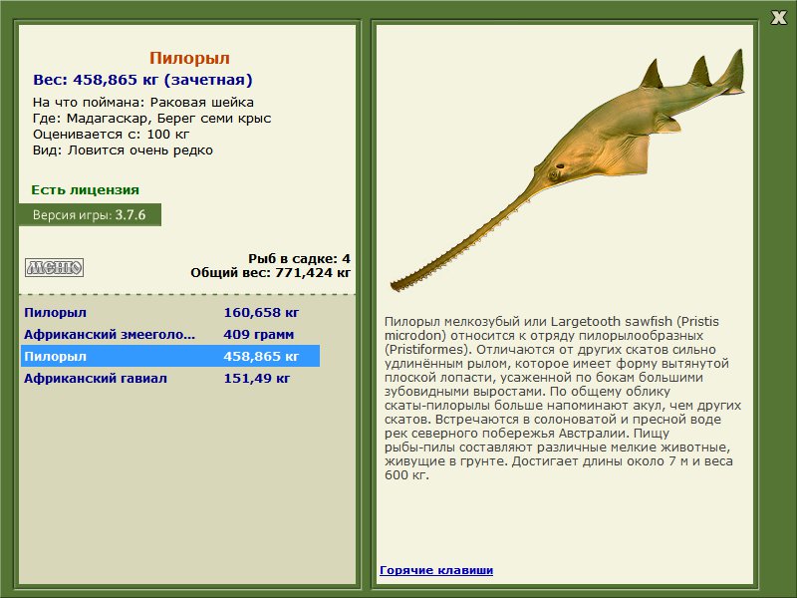The height and width of the screenshot is (598, 797).
Task: Close the fish keepnet window
Action: click(x=778, y=18)
